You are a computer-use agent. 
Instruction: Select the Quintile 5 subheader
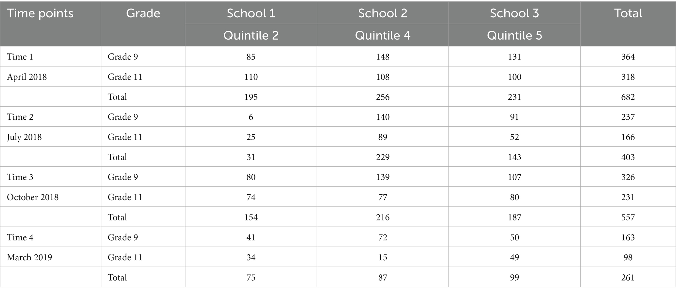[514, 35]
